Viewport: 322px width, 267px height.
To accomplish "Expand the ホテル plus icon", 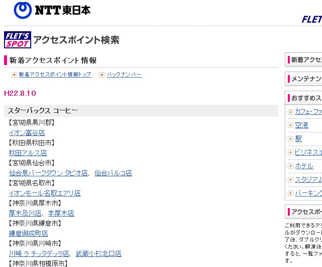I will [x=290, y=166].
